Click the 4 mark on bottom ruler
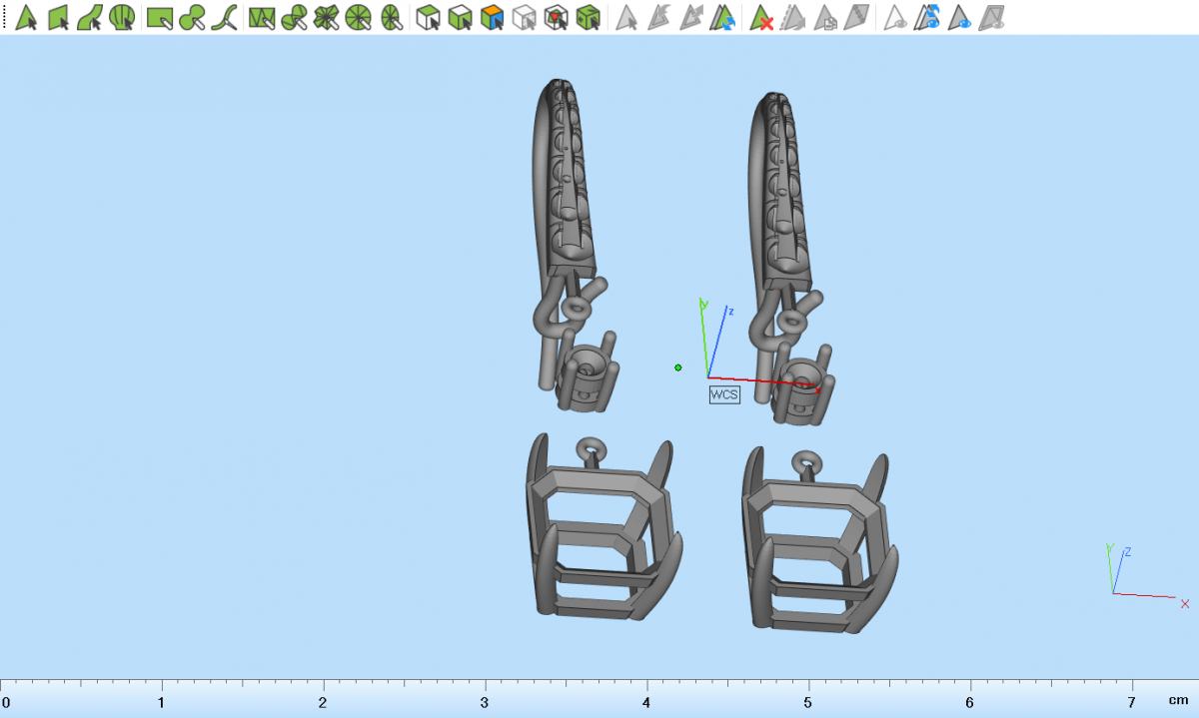The height and width of the screenshot is (718, 1199). [645, 702]
